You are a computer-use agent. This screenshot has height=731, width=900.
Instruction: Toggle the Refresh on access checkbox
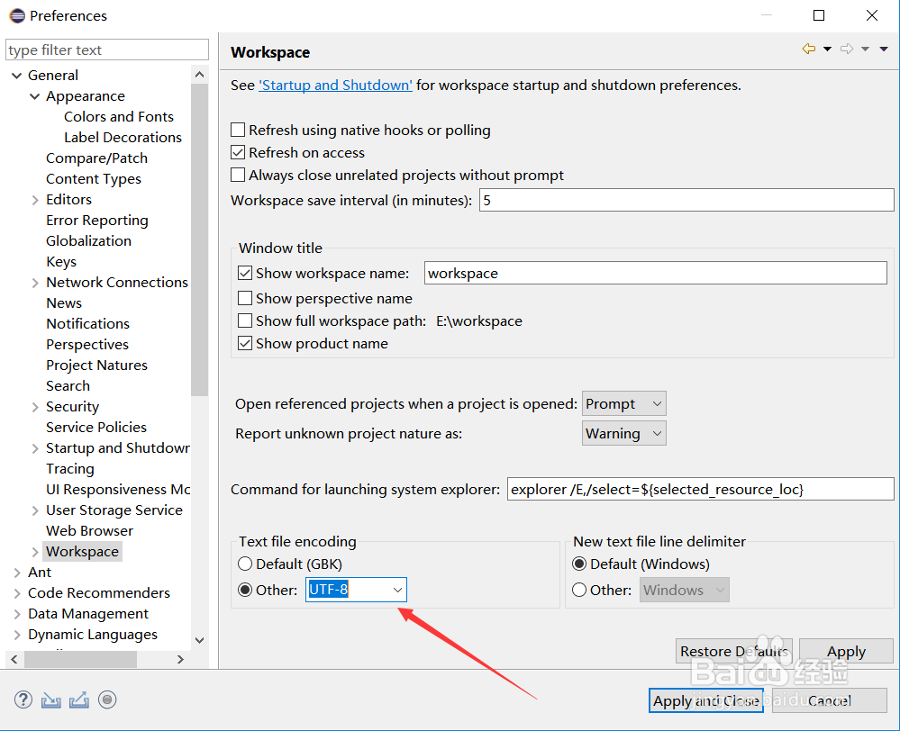(238, 152)
